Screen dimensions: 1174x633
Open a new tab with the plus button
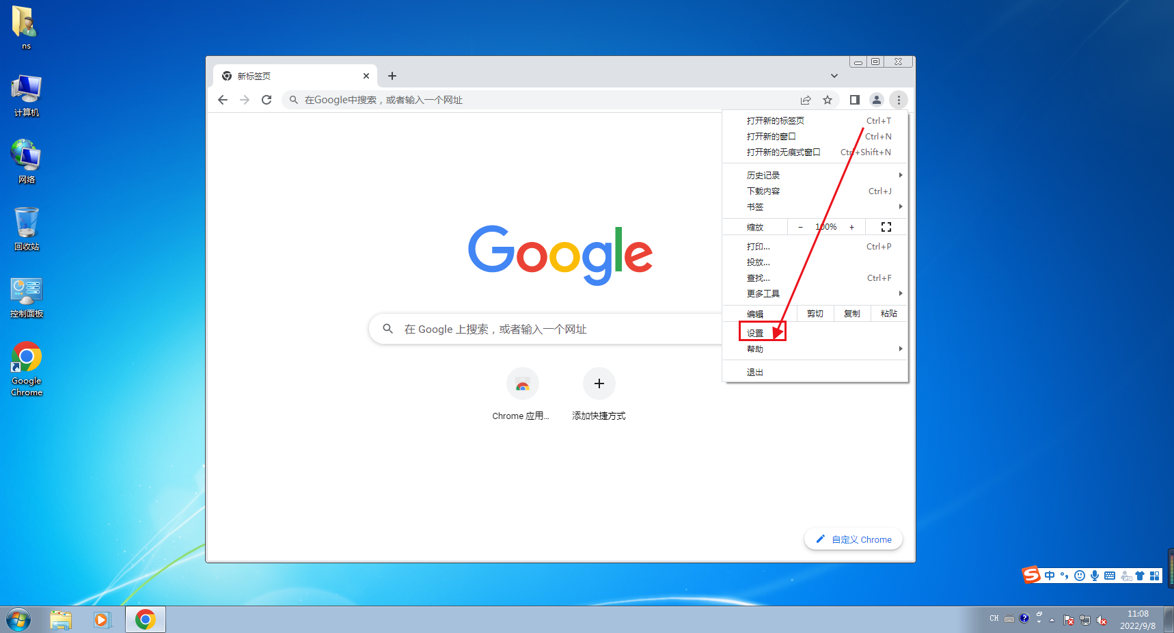coord(392,76)
